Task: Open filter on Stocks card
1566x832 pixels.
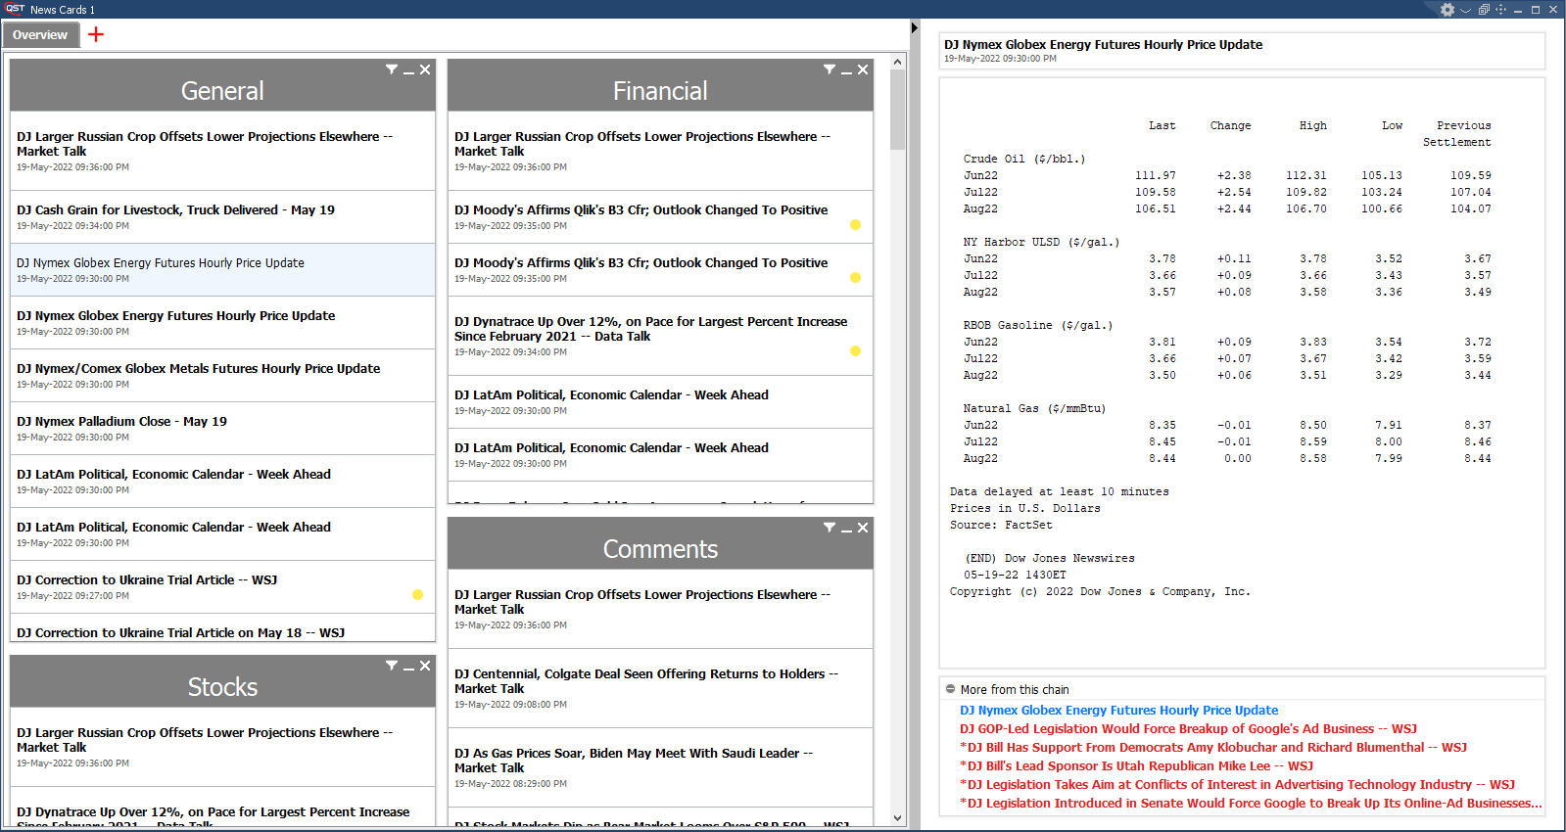Action: coord(392,666)
